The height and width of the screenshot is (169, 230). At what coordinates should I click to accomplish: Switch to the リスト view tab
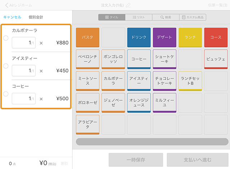click(x=139, y=17)
